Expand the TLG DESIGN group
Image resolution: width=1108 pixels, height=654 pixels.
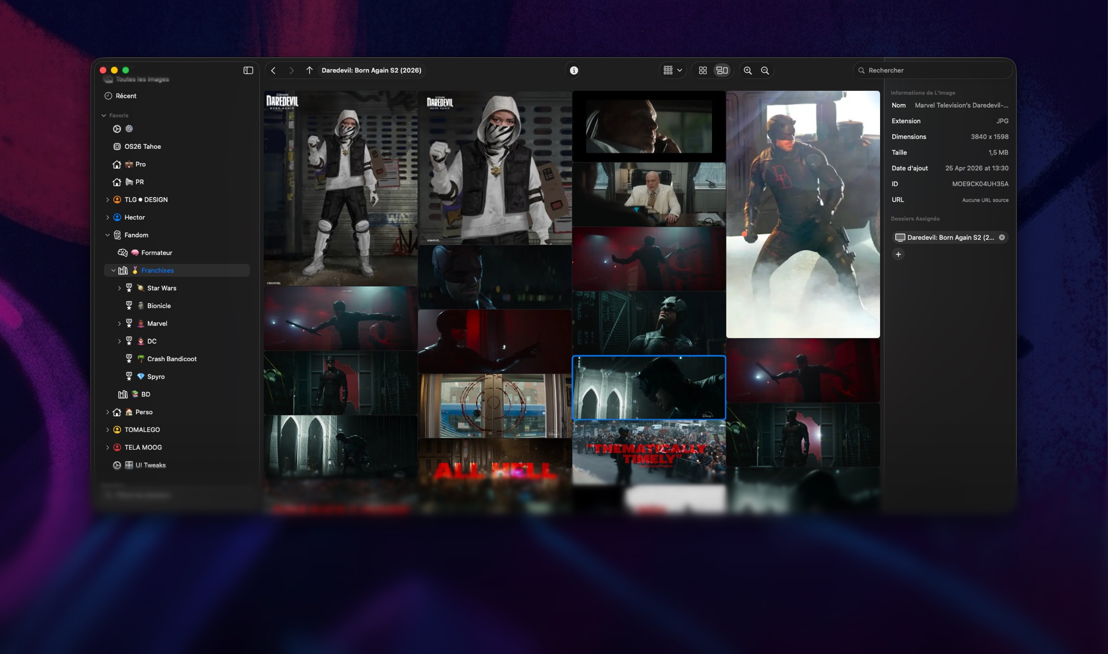[108, 200]
